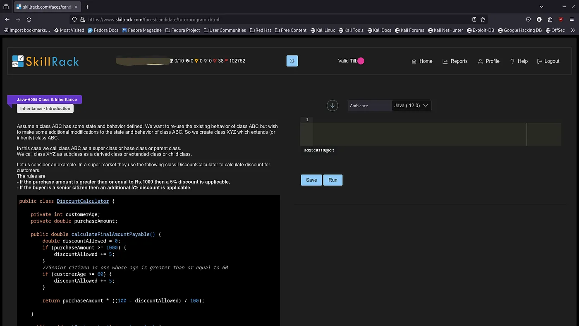The image size is (579, 326).
Task: Open Kali Linux bookmark
Action: pyautogui.click(x=323, y=30)
